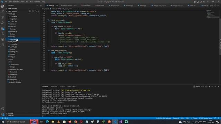Split the terminal panel

(206, 86)
